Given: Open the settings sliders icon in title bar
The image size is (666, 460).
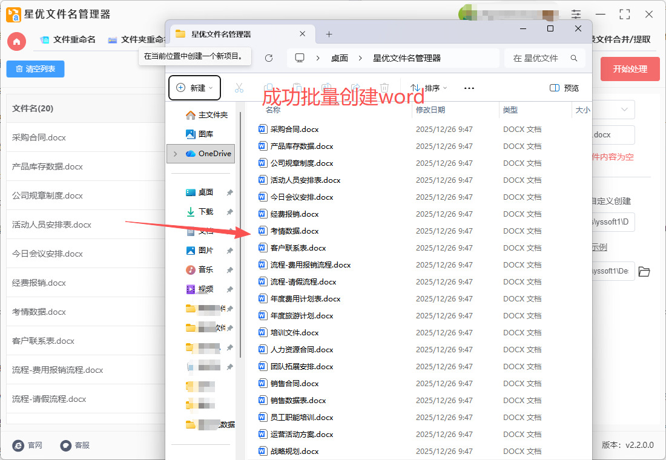Looking at the screenshot, I should click(x=576, y=14).
